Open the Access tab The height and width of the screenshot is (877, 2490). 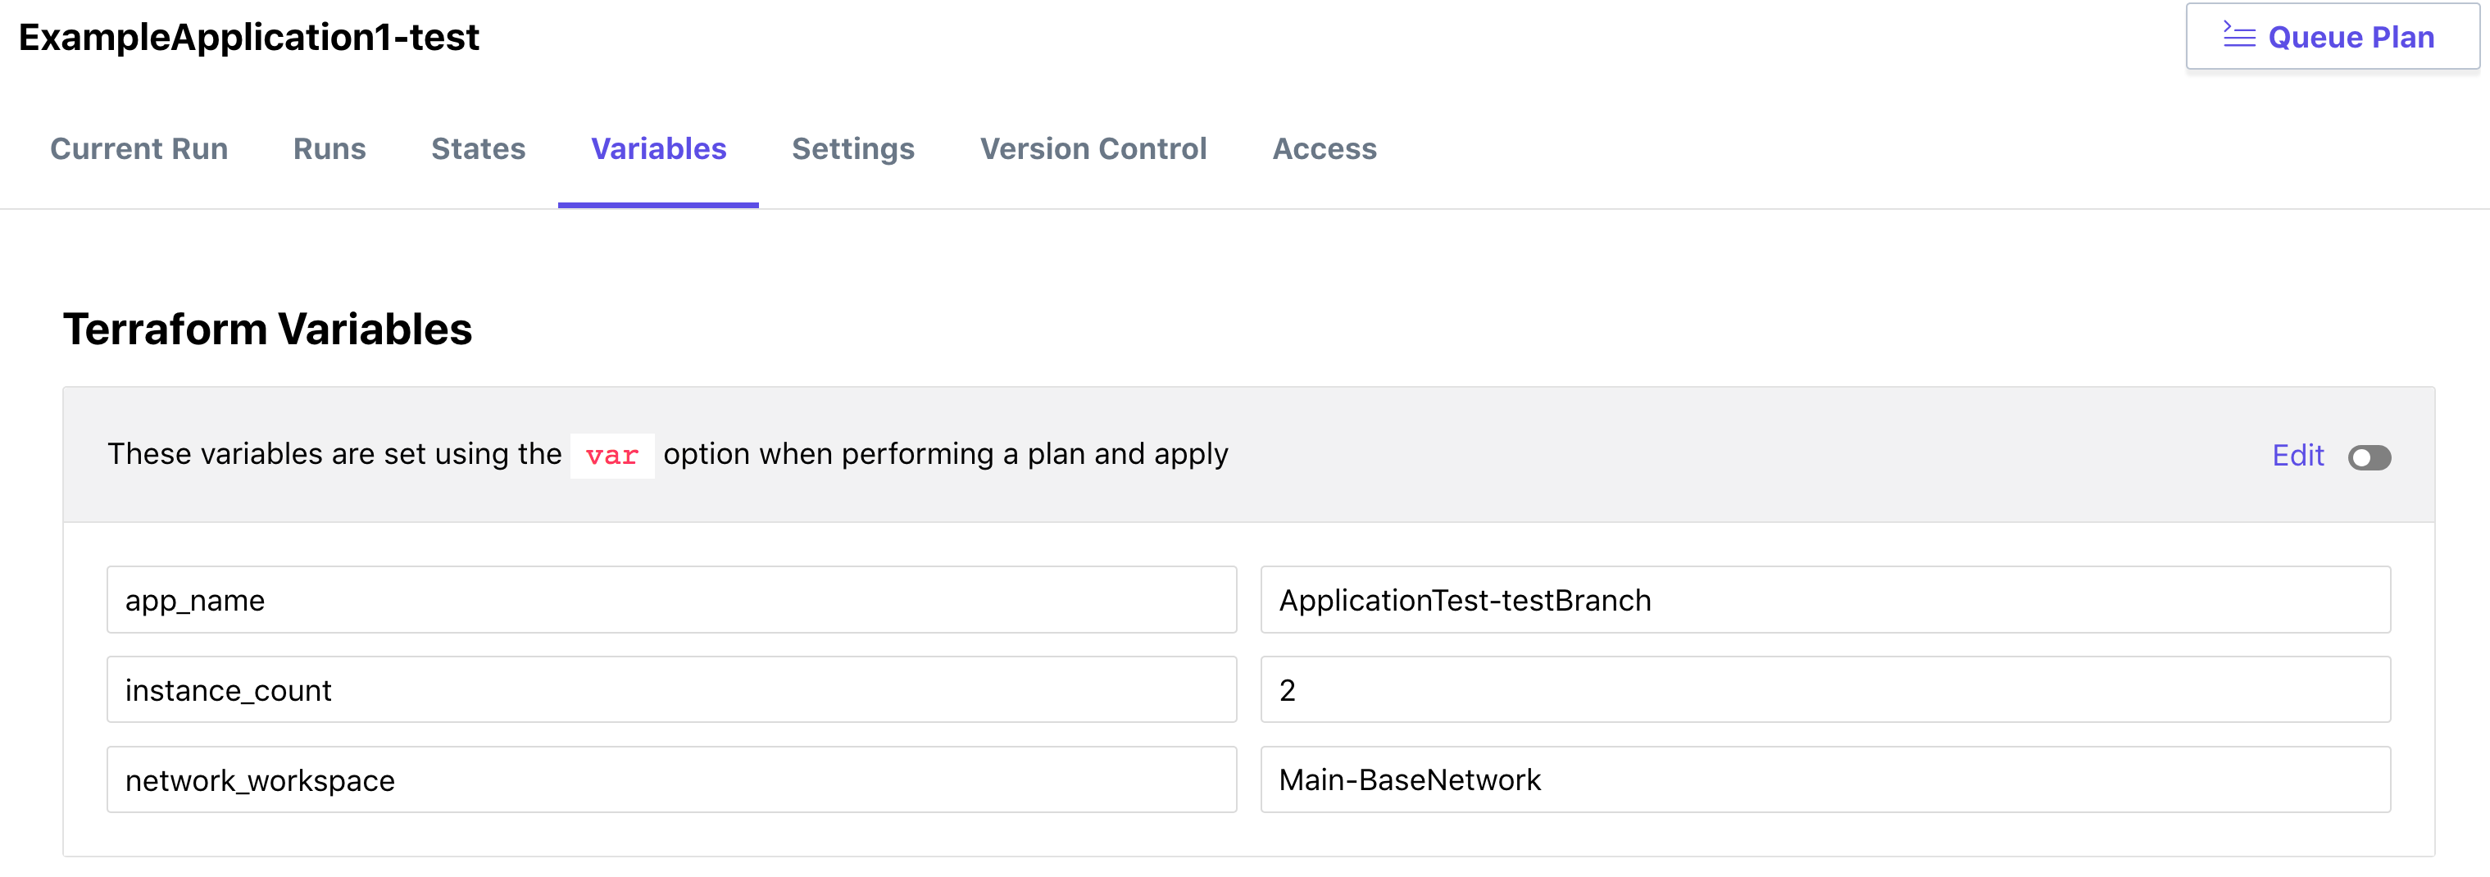(x=1325, y=149)
